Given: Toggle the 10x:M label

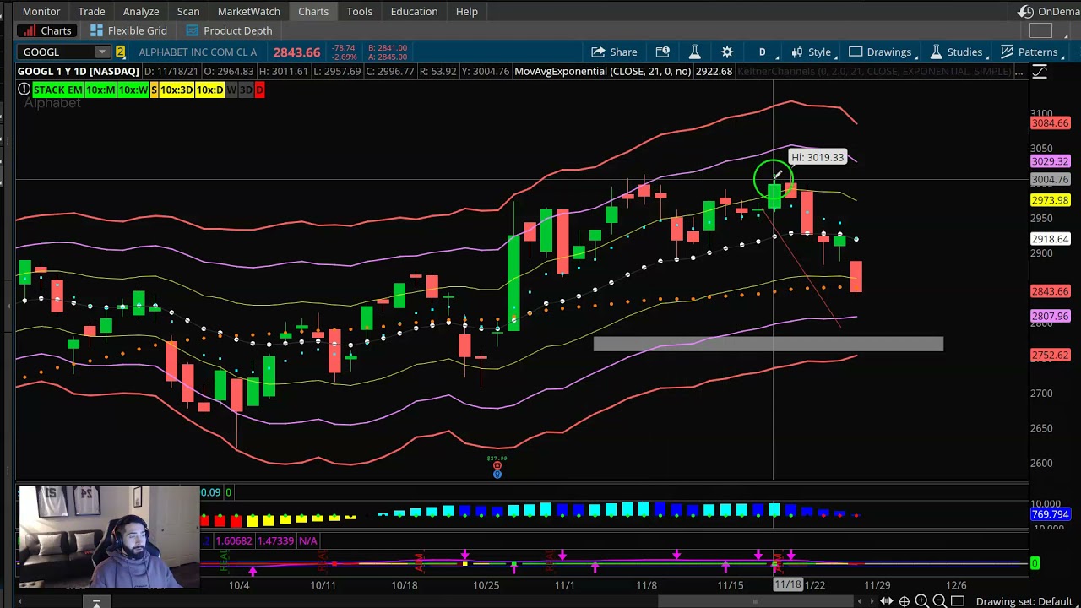Looking at the screenshot, I should click(100, 90).
